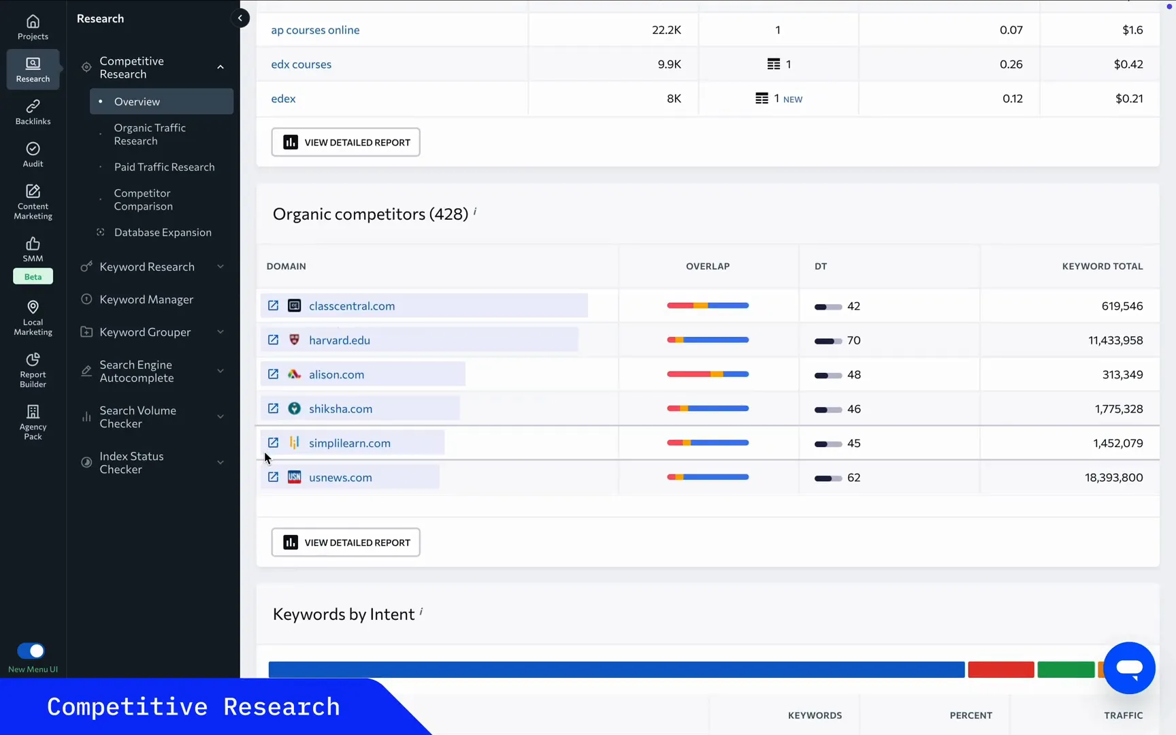
Task: Open Local Marketing
Action: (32, 316)
